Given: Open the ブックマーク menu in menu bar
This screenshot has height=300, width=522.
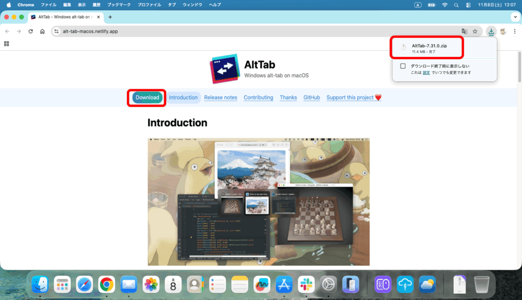Looking at the screenshot, I should (118, 5).
